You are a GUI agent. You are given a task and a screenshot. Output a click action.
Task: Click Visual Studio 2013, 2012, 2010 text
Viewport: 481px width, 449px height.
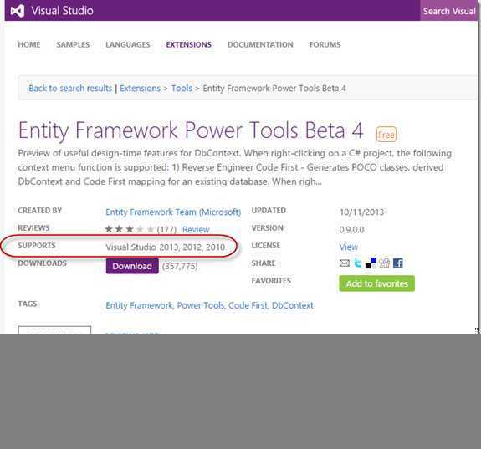[x=166, y=247]
